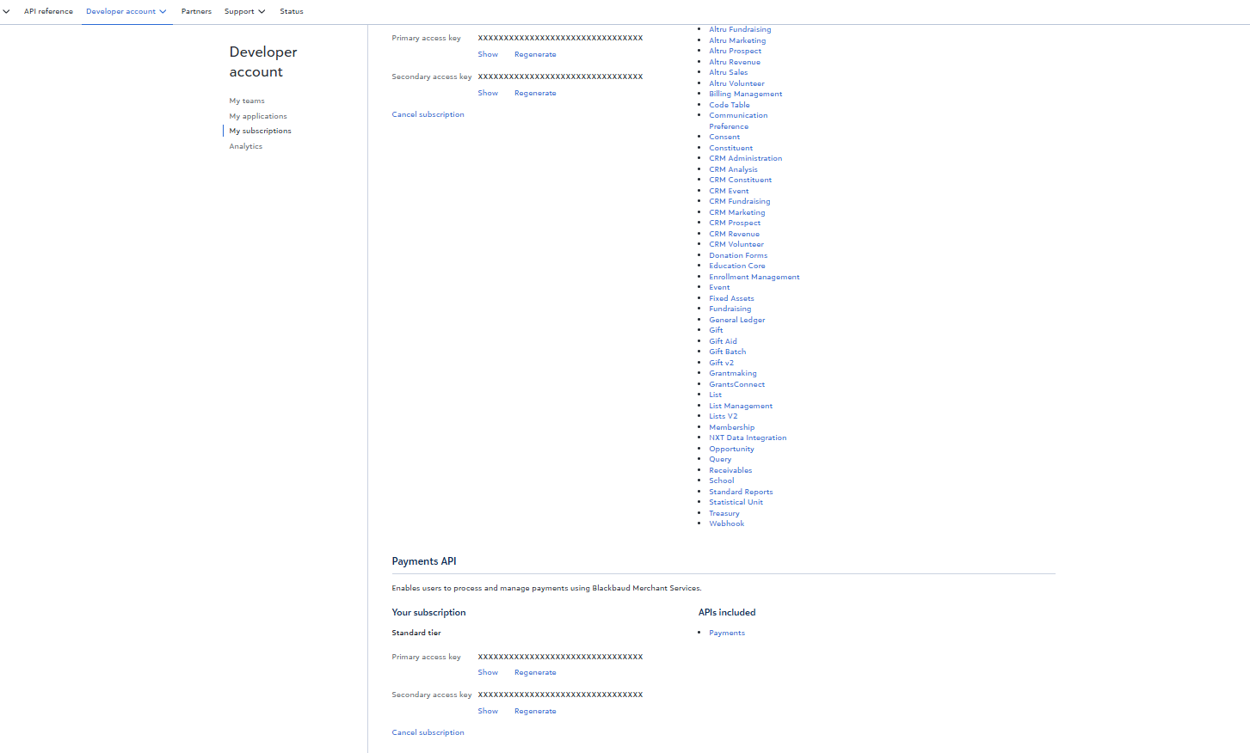Open the Fixed Assets API
Screen dimensions: 1250x753
click(x=731, y=298)
